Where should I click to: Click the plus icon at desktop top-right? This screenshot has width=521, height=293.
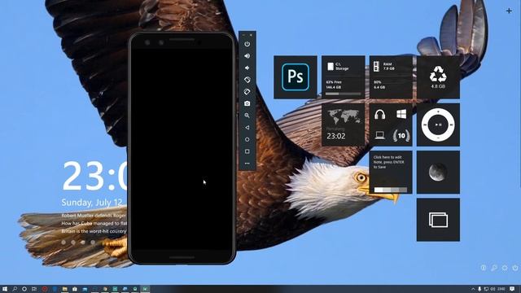[x=509, y=11]
